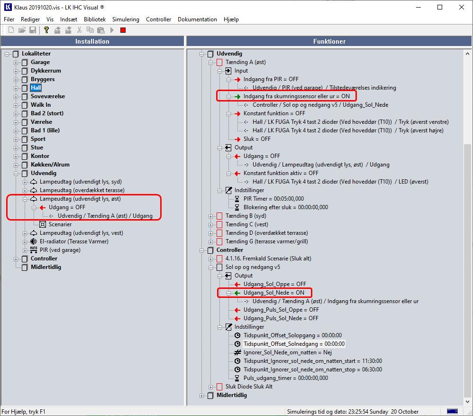The image size is (473, 416).
Task: Click the Funktioner panel header
Action: 329,41
